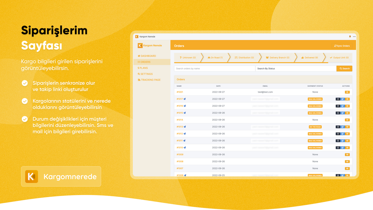Open the Search By Status dropdown
The width and height of the screenshot is (373, 210).
point(296,69)
